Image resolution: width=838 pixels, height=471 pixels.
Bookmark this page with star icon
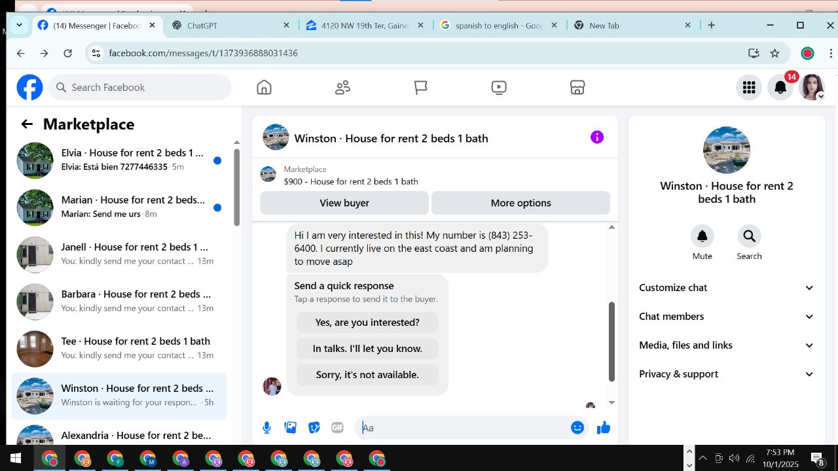tap(775, 53)
